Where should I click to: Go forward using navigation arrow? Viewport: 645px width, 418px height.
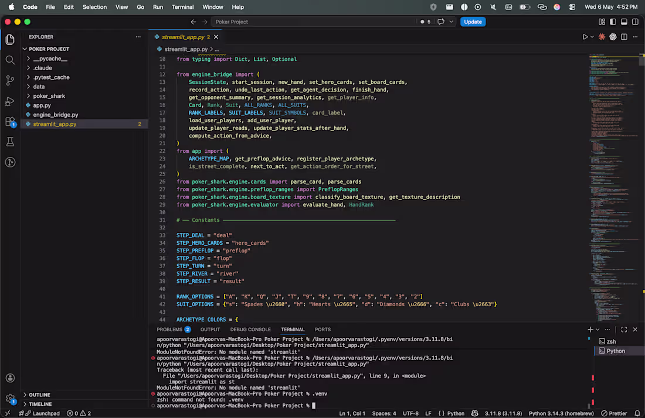(205, 22)
